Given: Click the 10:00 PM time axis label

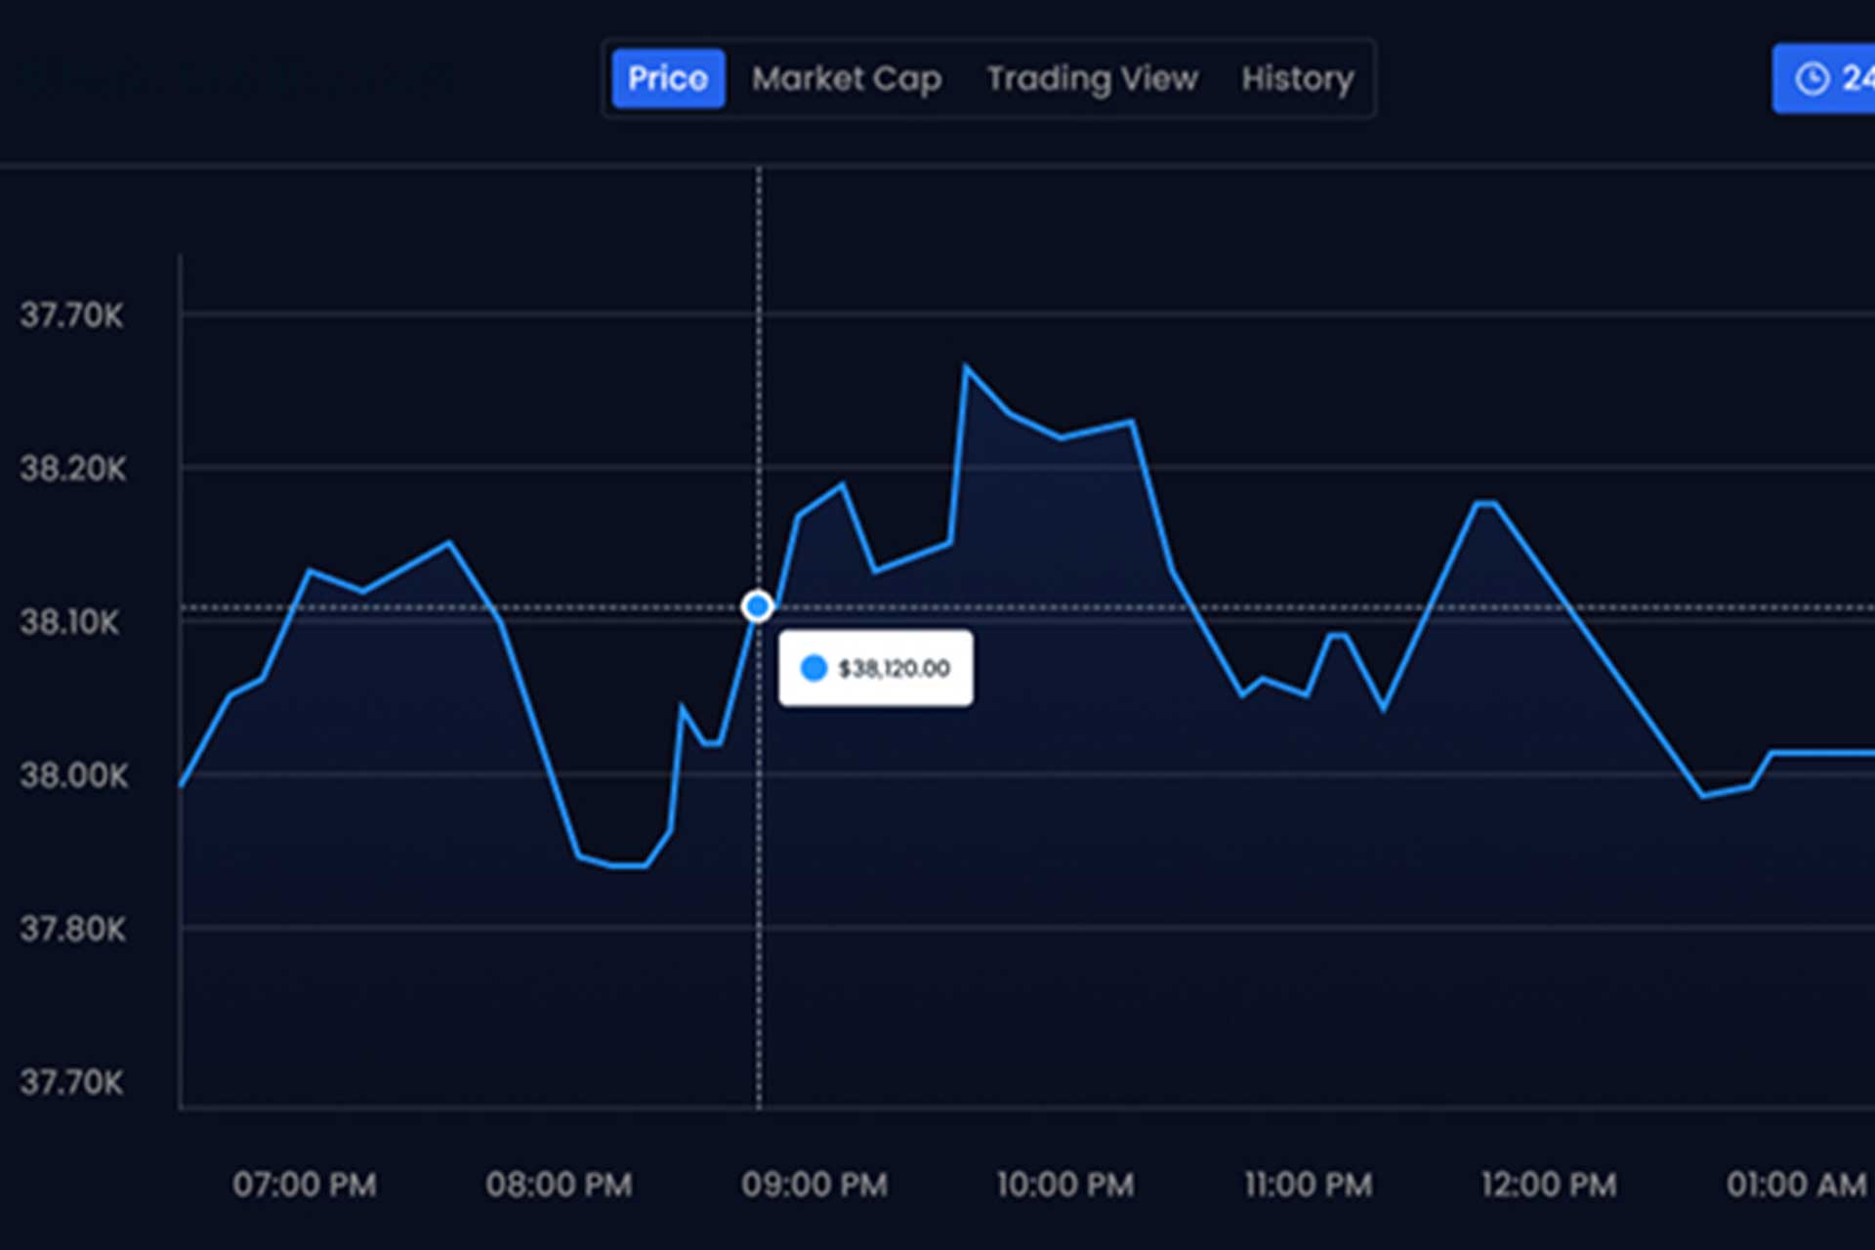Looking at the screenshot, I should [1065, 1185].
